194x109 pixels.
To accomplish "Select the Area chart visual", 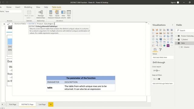I will click(x=157, y=33).
